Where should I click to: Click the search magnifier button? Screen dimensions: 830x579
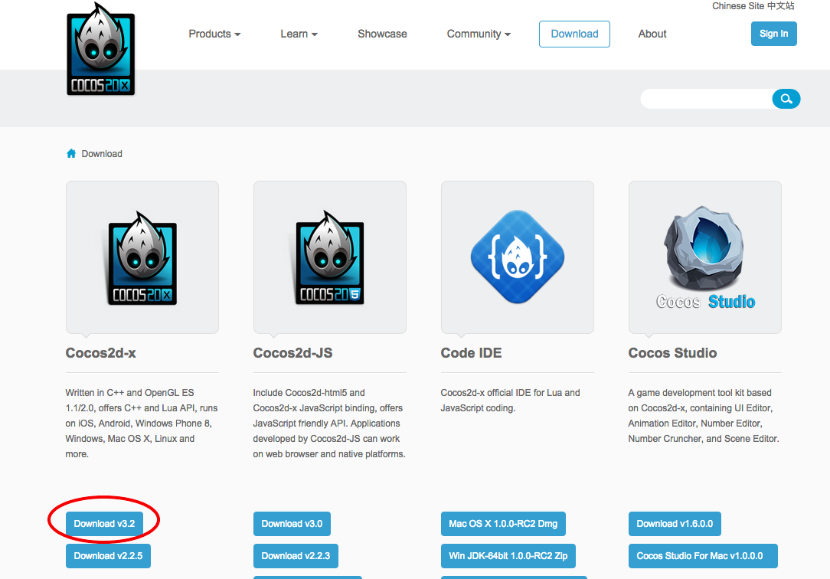pos(786,99)
